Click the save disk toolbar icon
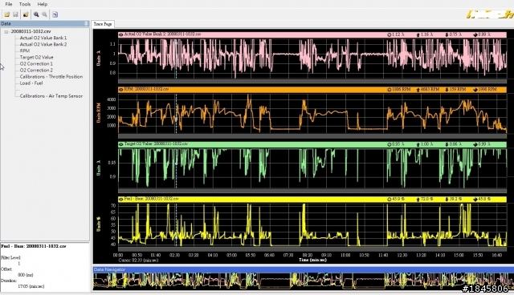This screenshot has width=514, height=295. pos(15,14)
